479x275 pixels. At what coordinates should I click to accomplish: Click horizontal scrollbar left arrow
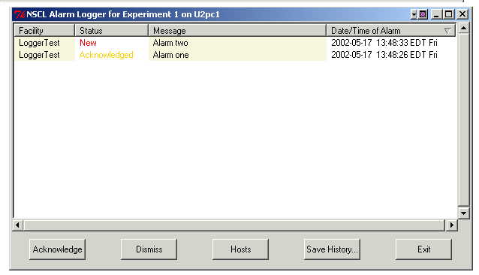[17, 225]
